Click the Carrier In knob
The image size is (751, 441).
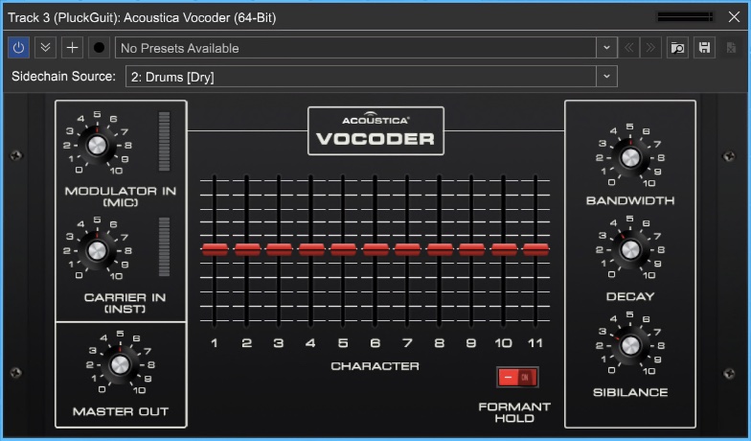pos(97,250)
